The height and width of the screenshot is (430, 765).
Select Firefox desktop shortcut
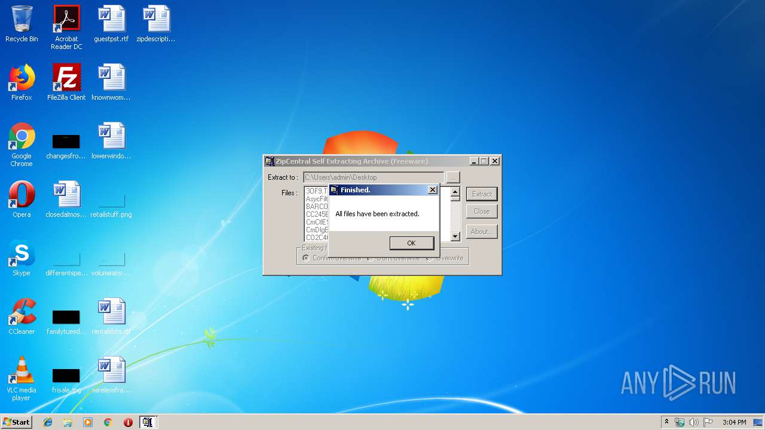[22, 82]
